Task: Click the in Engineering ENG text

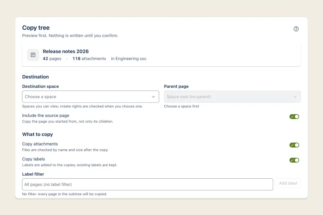Action: (x=129, y=59)
